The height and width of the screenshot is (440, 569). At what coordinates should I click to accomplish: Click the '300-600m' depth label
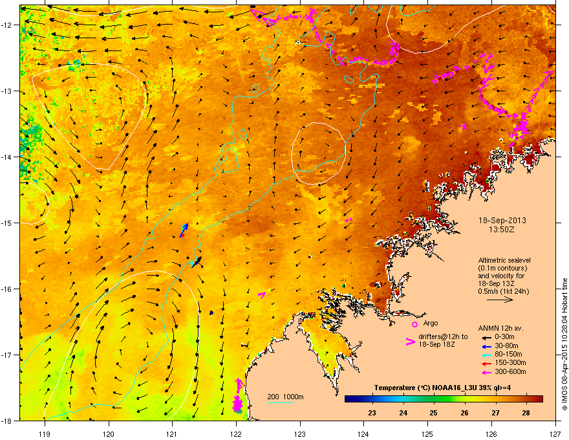[x=510, y=371]
